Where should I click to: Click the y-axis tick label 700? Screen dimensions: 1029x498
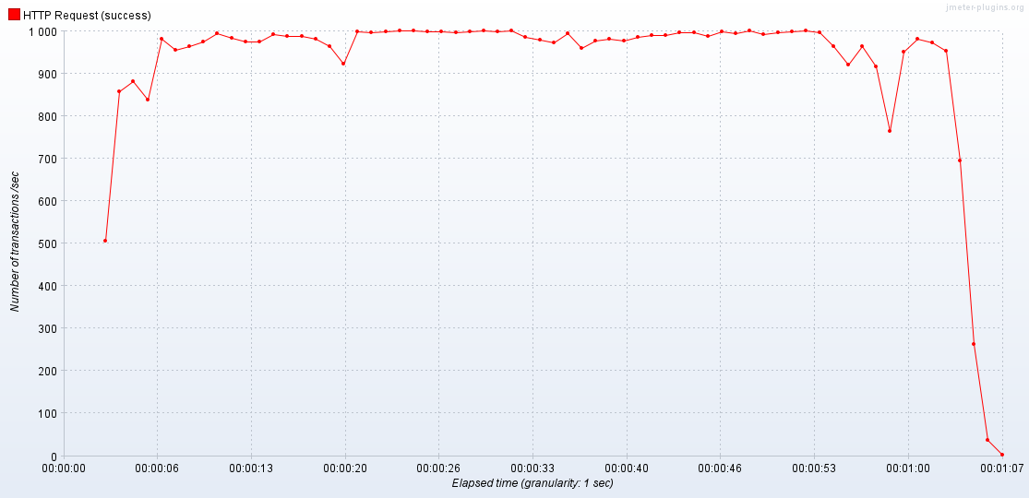(49, 159)
